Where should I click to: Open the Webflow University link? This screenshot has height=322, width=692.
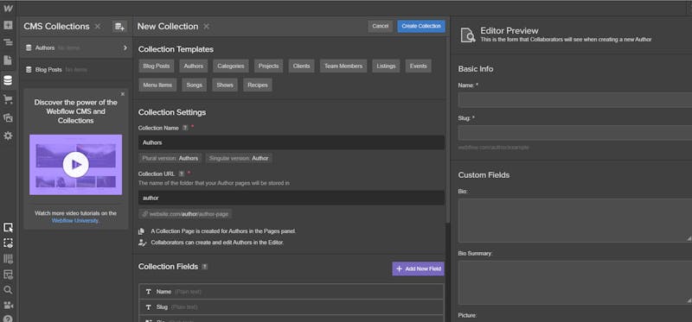(76, 221)
